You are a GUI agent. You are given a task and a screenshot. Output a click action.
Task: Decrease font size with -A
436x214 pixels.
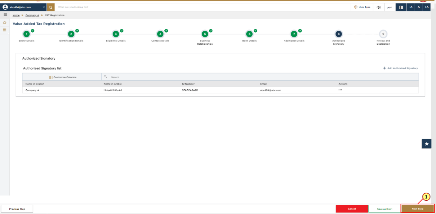(411, 7)
